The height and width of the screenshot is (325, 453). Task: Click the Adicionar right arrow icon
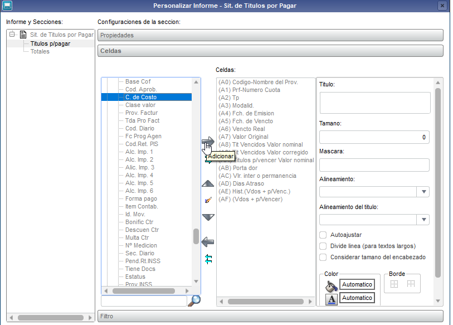click(x=208, y=142)
